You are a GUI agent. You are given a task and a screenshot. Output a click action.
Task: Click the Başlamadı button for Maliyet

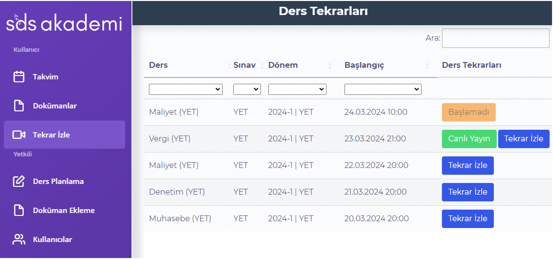click(x=469, y=112)
